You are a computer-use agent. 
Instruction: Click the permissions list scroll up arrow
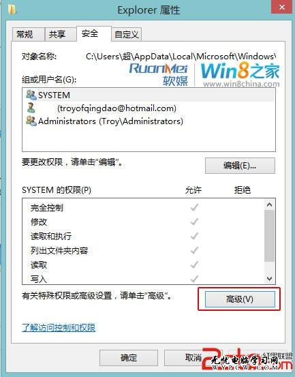pos(269,205)
